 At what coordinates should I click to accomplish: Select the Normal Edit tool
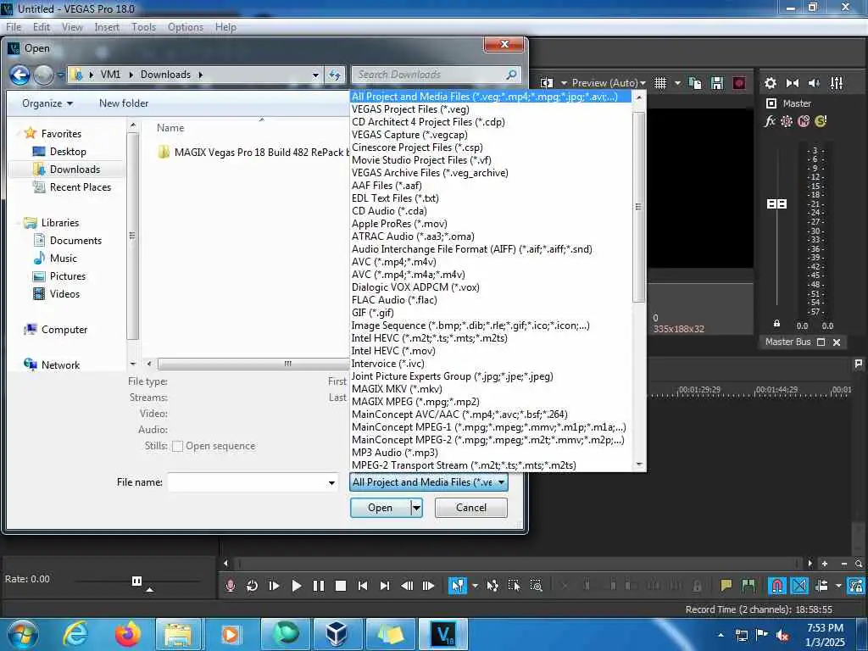click(x=457, y=586)
